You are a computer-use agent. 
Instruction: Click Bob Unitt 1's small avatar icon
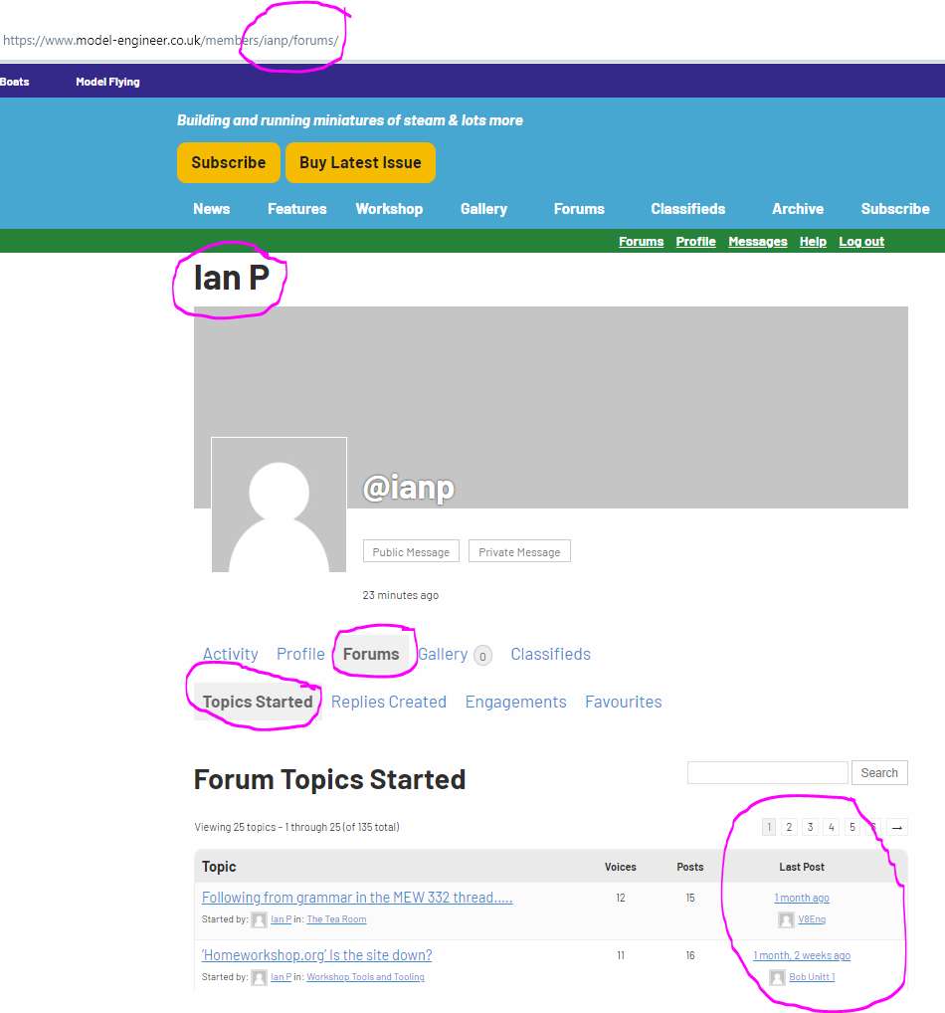coord(778,977)
